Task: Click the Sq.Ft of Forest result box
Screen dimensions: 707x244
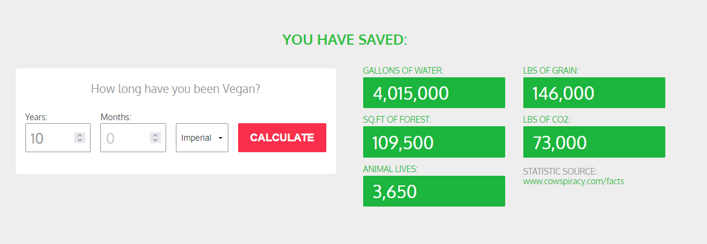Action: pos(434,142)
